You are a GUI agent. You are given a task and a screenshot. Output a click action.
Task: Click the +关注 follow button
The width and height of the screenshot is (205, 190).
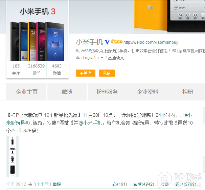[x=86, y=73]
